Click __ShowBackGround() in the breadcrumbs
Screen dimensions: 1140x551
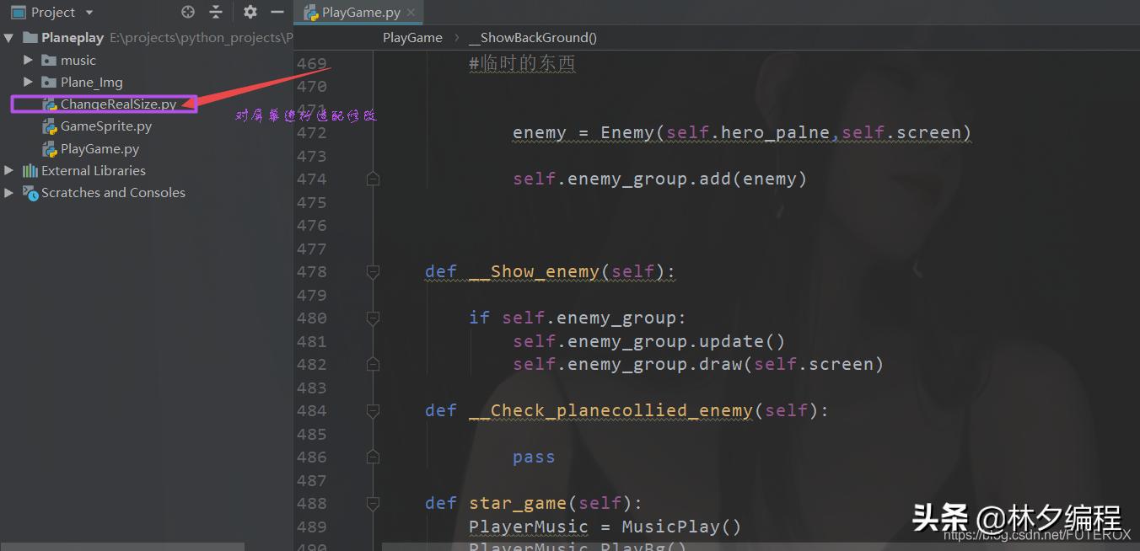point(532,37)
